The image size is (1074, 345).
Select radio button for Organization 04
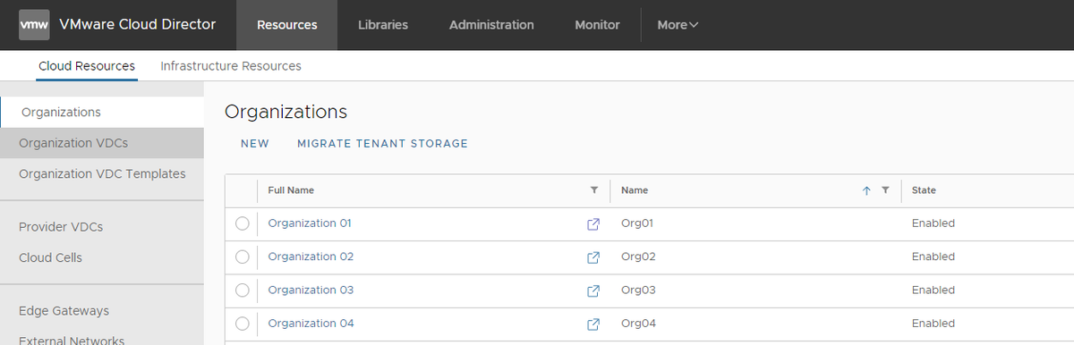[242, 324]
